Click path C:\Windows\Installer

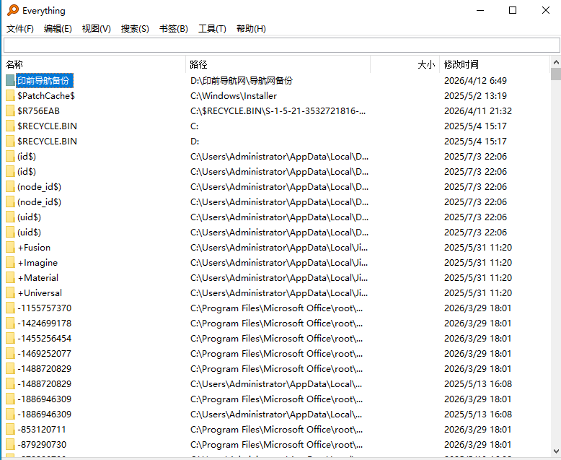[x=234, y=95]
